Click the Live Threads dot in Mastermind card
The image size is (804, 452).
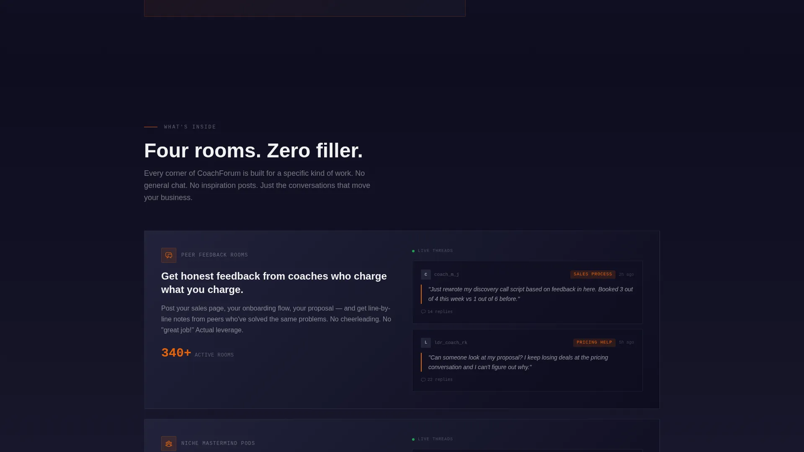pyautogui.click(x=413, y=439)
